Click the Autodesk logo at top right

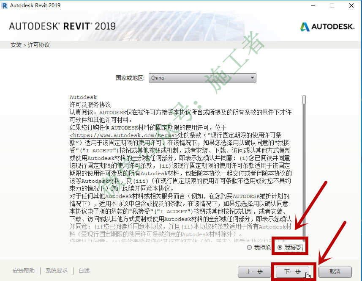327,27
